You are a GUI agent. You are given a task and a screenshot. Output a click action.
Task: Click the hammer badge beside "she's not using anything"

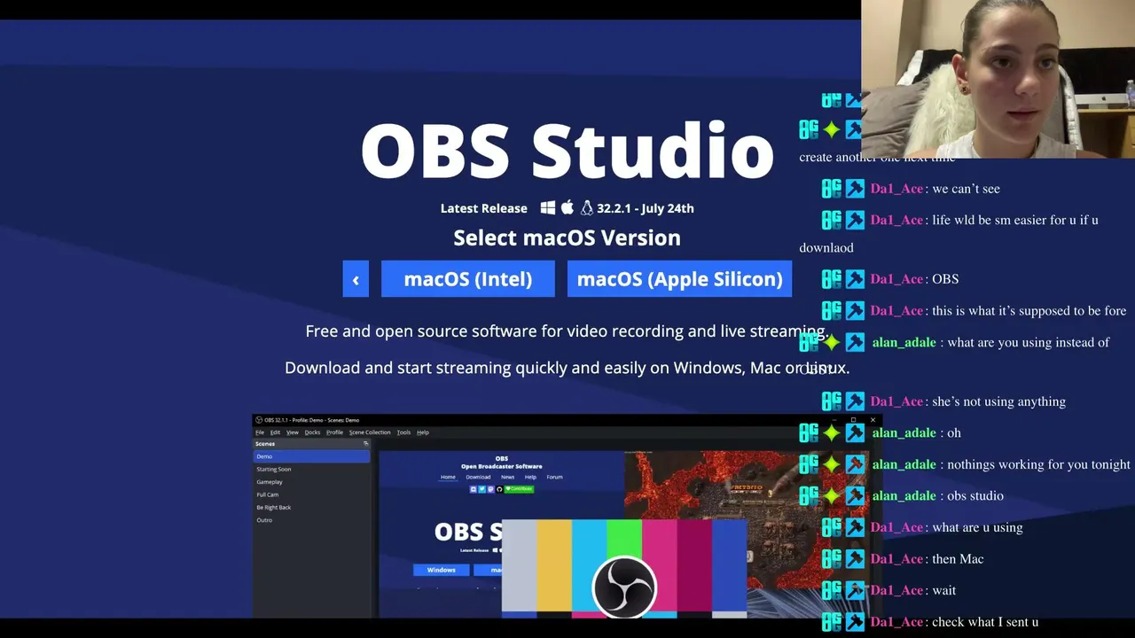(855, 401)
